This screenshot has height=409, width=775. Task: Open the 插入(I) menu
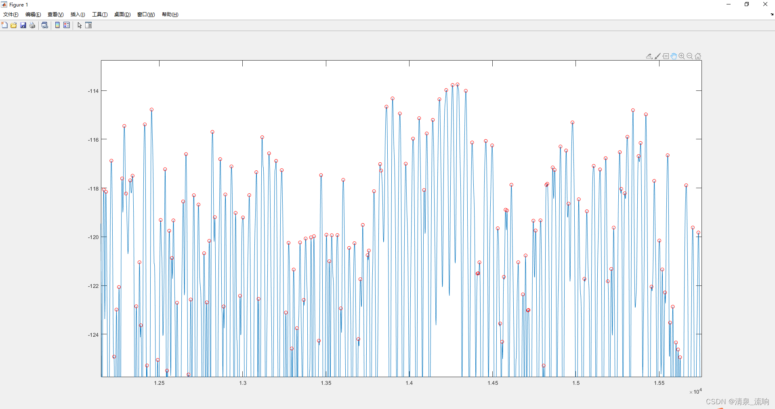pos(78,15)
